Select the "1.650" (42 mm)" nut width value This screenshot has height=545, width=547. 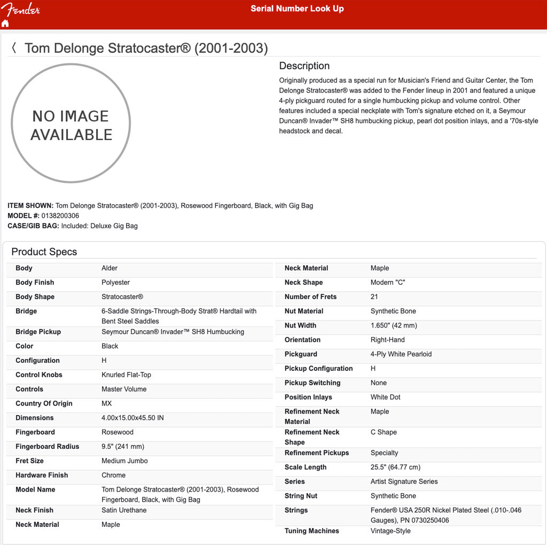pyautogui.click(x=394, y=325)
